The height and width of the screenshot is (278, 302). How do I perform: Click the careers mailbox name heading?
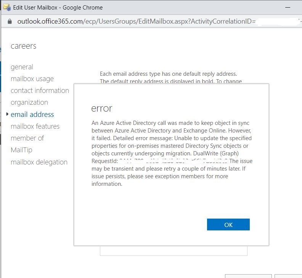24,46
